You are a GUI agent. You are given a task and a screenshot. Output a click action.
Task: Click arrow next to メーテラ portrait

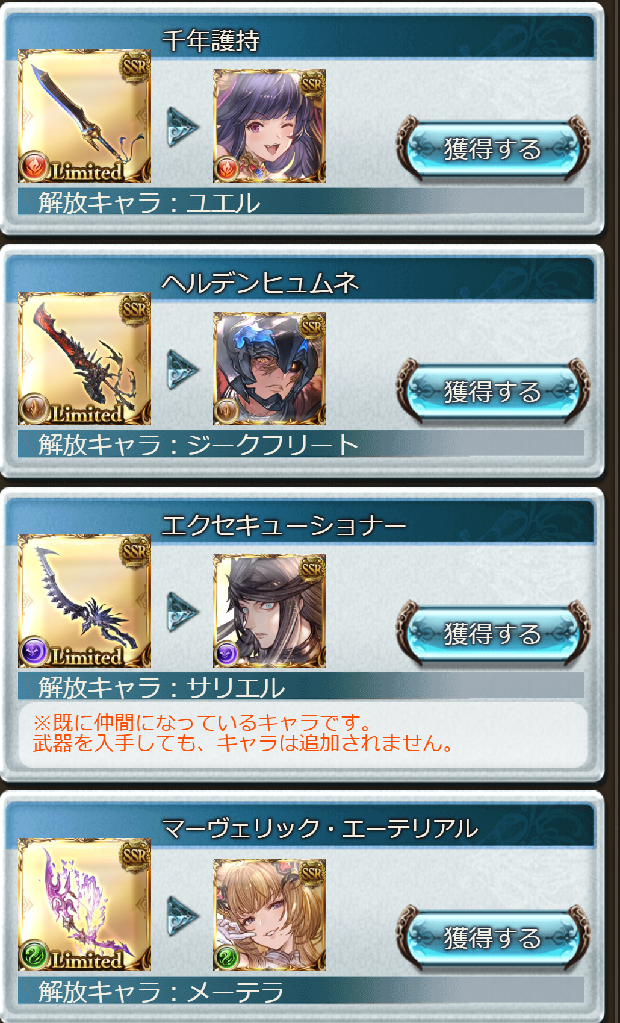pyautogui.click(x=182, y=916)
